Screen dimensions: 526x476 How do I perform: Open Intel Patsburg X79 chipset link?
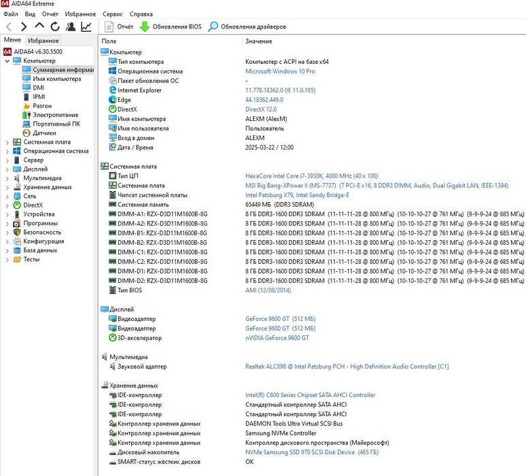pos(297,195)
